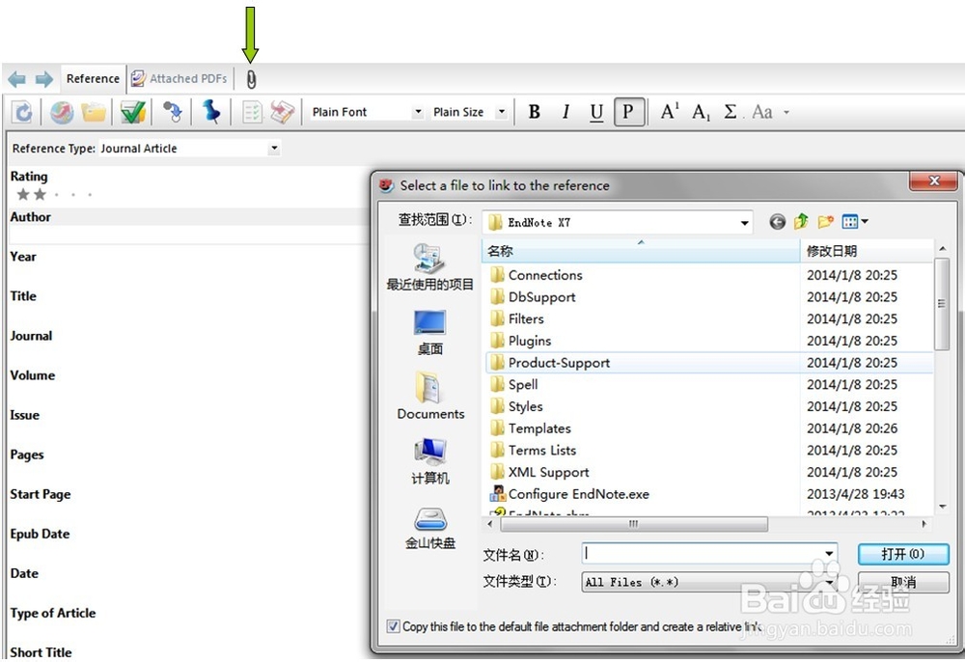The image size is (965, 662).
Task: Click the checklist page toolbar icon
Action: [x=252, y=113]
